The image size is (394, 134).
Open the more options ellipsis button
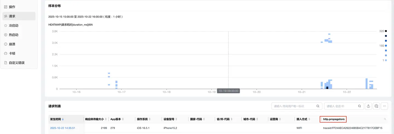(384, 106)
